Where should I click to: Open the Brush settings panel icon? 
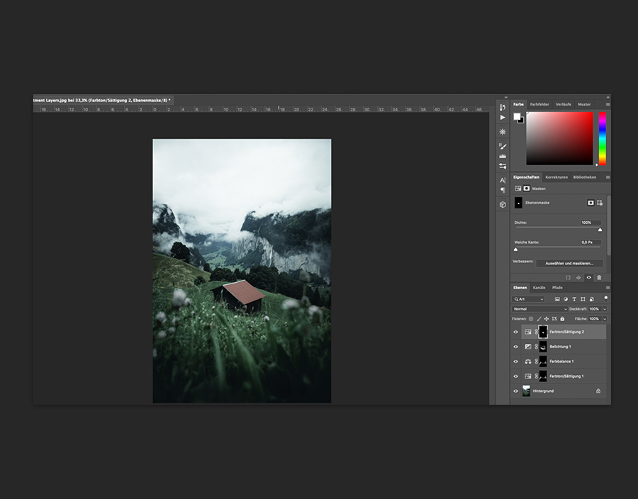pos(503,146)
